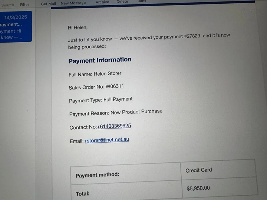Viewport: 267px width, 200px height.
Task: Click the Credit Card table cell
Action: point(218,170)
